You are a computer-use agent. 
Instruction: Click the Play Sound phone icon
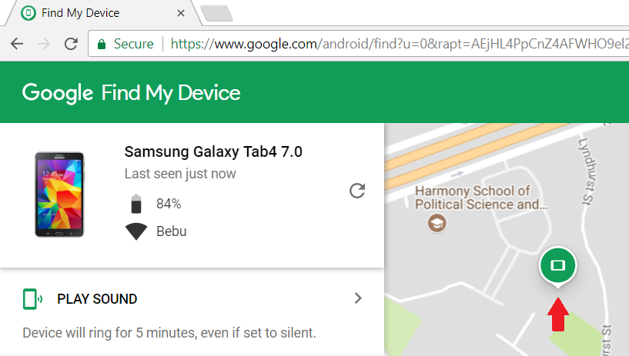point(32,299)
